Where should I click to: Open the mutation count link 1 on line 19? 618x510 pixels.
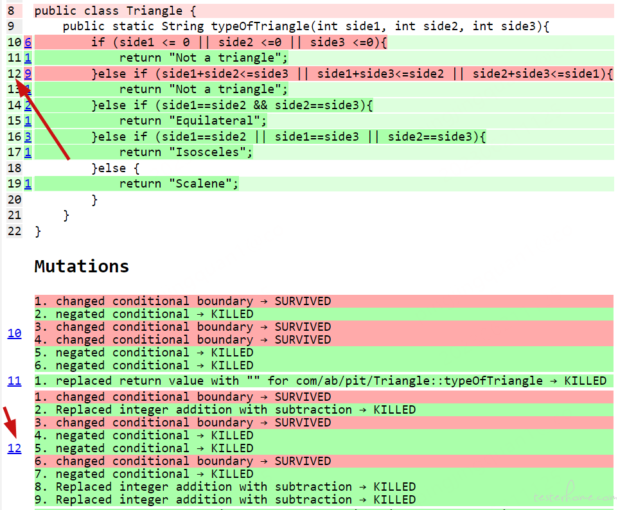[28, 184]
